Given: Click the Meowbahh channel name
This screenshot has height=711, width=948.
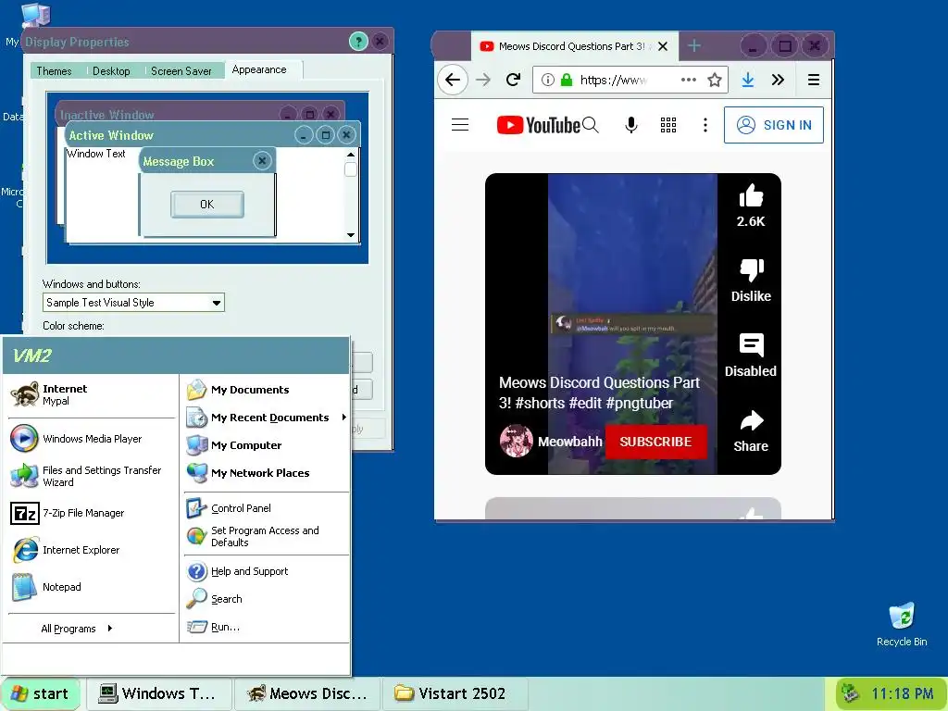Looking at the screenshot, I should 570,442.
